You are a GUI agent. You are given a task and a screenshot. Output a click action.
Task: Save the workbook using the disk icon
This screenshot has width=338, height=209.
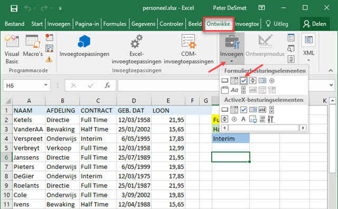(14, 8)
